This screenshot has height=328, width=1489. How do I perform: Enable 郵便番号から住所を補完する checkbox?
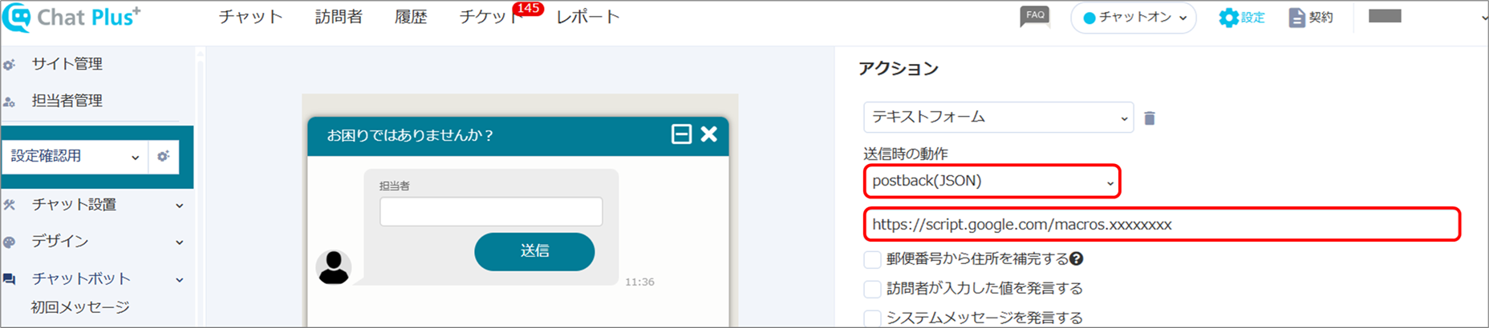pyautogui.click(x=872, y=259)
